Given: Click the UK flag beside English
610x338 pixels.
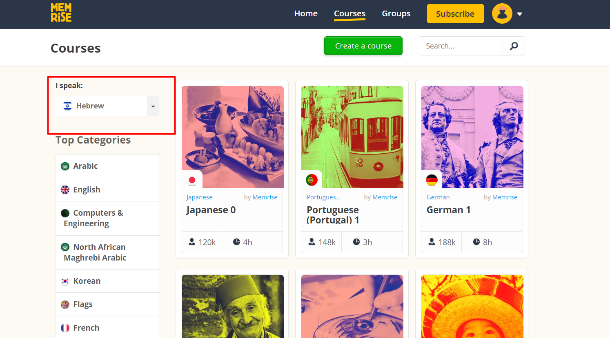Looking at the screenshot, I should [x=65, y=190].
